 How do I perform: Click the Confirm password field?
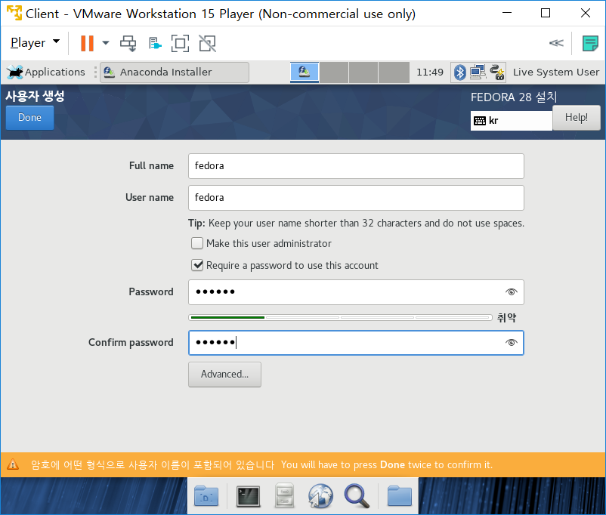click(356, 343)
